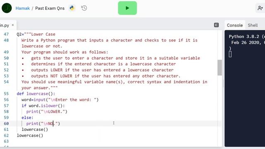Image resolution: width=265 pixels, height=149 pixels.
Task: Select the main.py file tab
Action: (x=5, y=25)
